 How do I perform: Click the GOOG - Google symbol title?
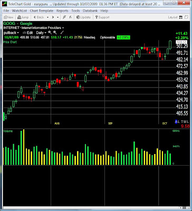tap(18, 23)
